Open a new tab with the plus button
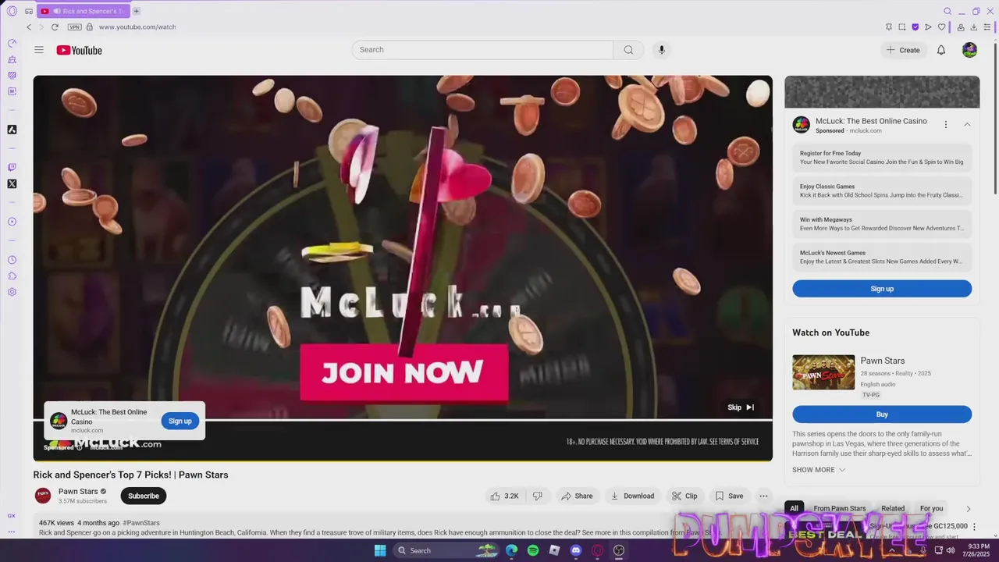Image resolution: width=999 pixels, height=562 pixels. (x=136, y=11)
